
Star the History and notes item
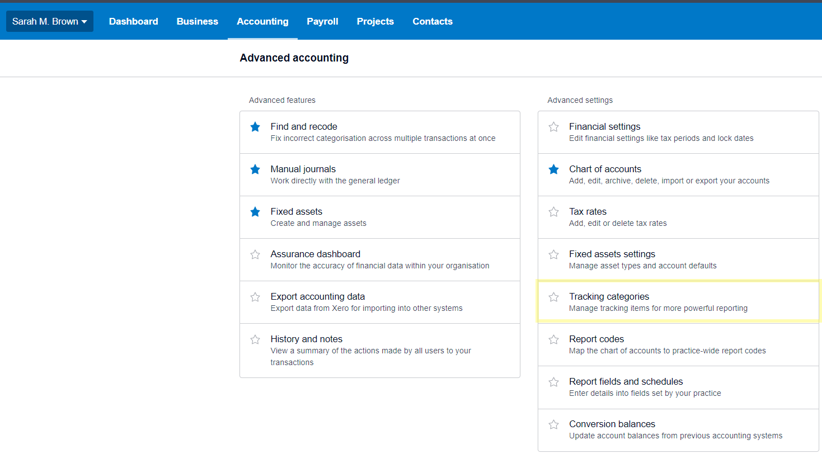click(x=255, y=339)
